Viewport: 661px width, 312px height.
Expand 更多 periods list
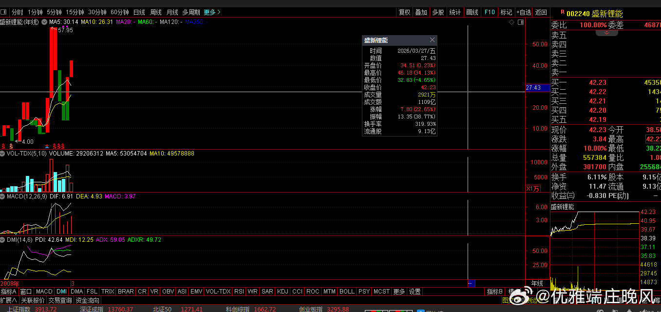pos(212,12)
